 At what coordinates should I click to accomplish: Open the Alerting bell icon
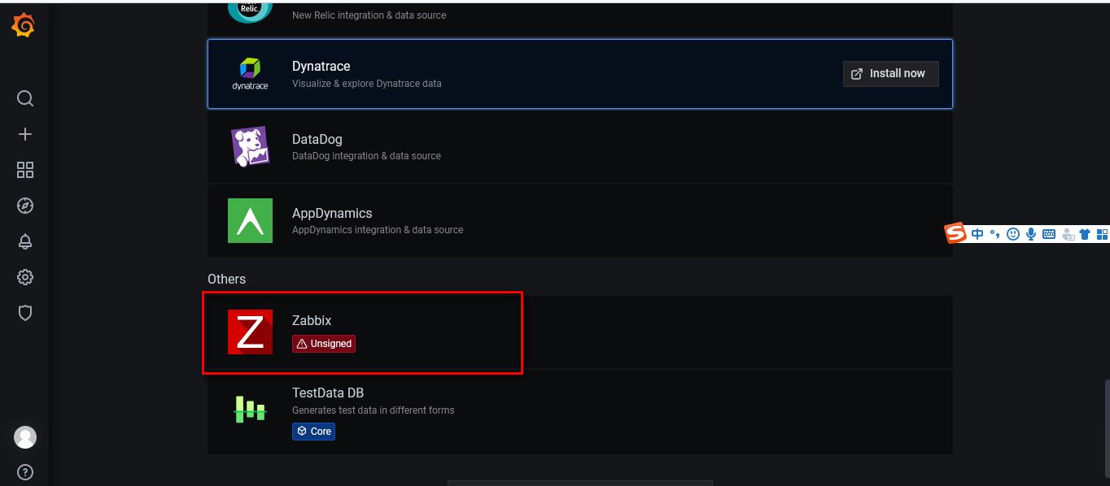(x=25, y=241)
